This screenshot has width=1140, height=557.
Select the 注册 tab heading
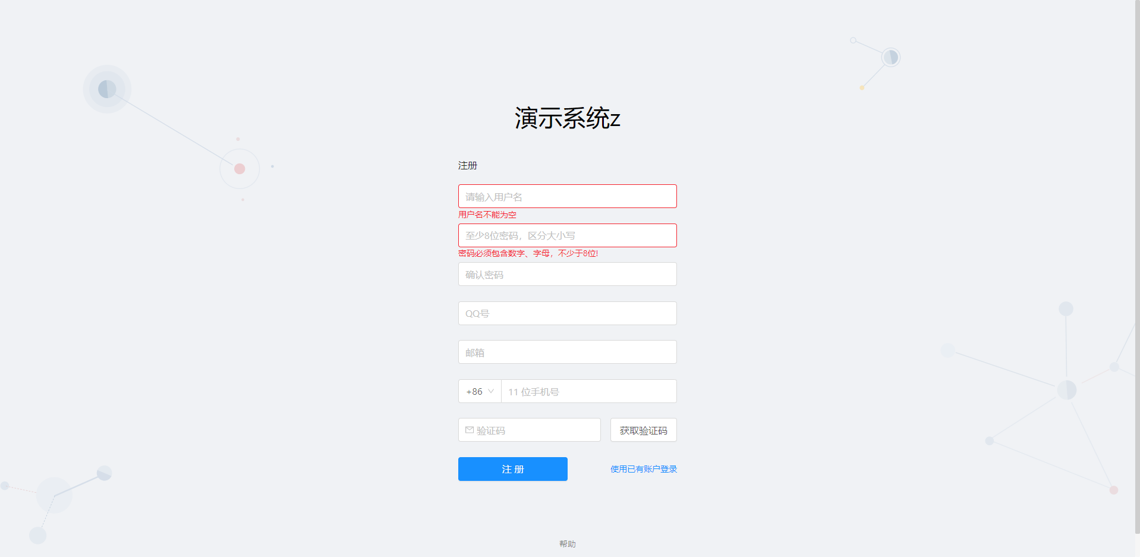(468, 165)
